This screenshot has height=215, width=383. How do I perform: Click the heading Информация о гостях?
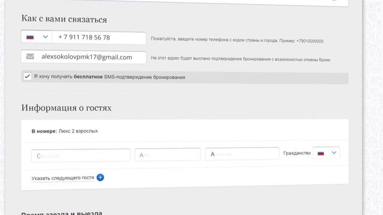[66, 107]
